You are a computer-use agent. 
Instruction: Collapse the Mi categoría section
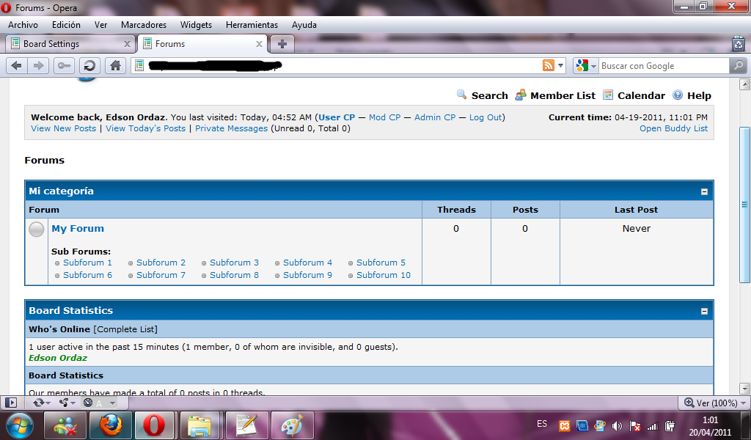704,191
